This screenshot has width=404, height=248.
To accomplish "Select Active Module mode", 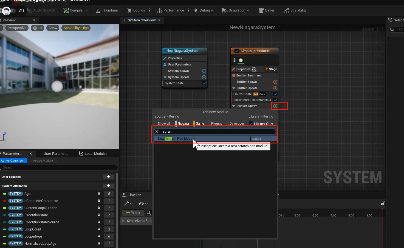I will [43, 161].
